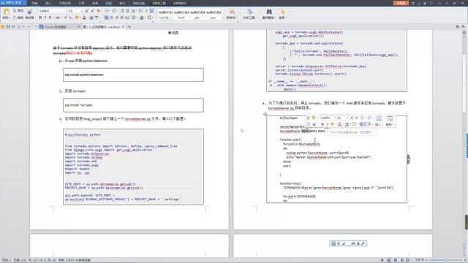468x263 pixels.
Task: Pick the yellow highlight color swatch
Action: coord(76,18)
